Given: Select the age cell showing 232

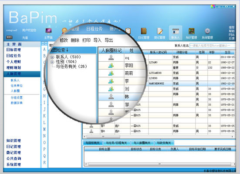Looking at the screenshot, I should (x=214, y=67).
